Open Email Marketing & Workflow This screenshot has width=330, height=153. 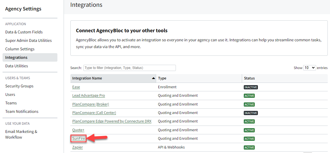coord(21,134)
